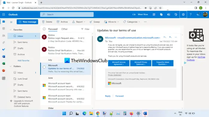
Task: Open More apps icon in left rail
Action: pos(4,78)
